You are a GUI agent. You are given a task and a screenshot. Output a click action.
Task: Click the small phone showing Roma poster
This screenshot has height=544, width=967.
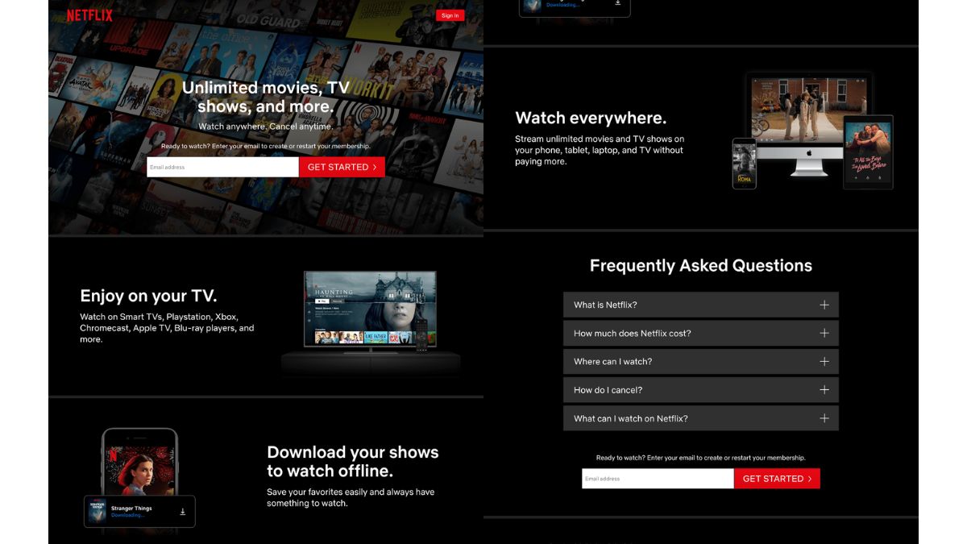(744, 163)
